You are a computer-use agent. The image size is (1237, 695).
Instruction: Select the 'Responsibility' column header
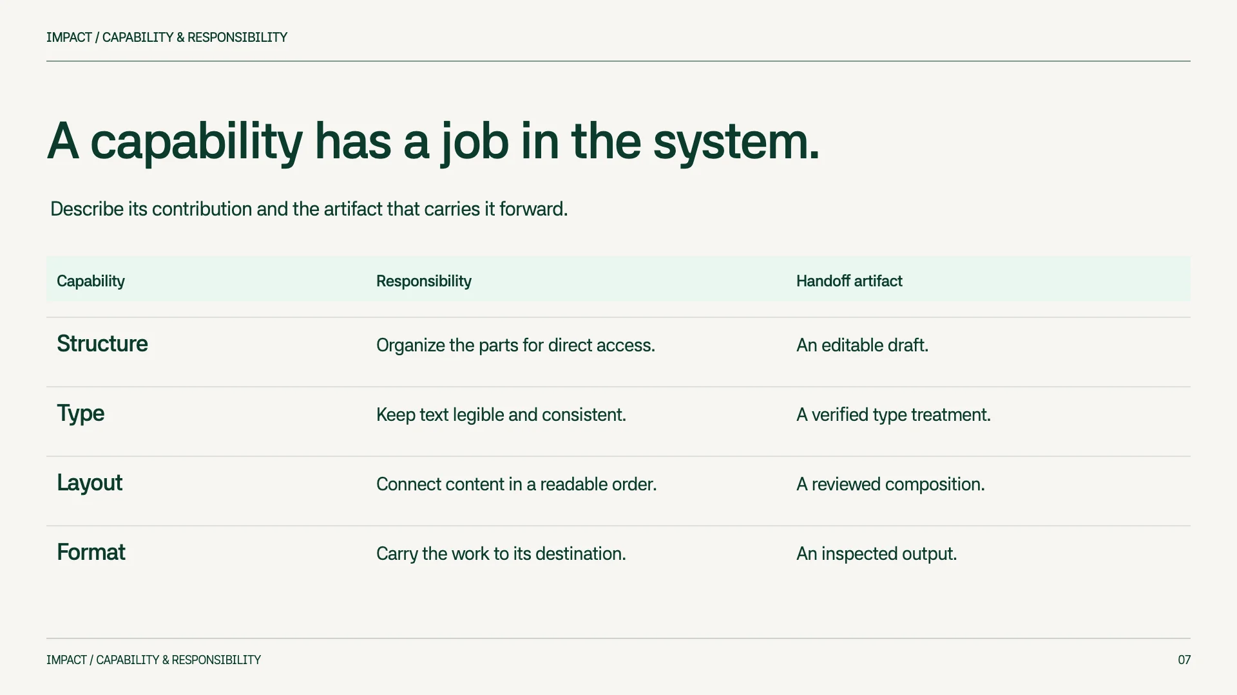tap(424, 281)
